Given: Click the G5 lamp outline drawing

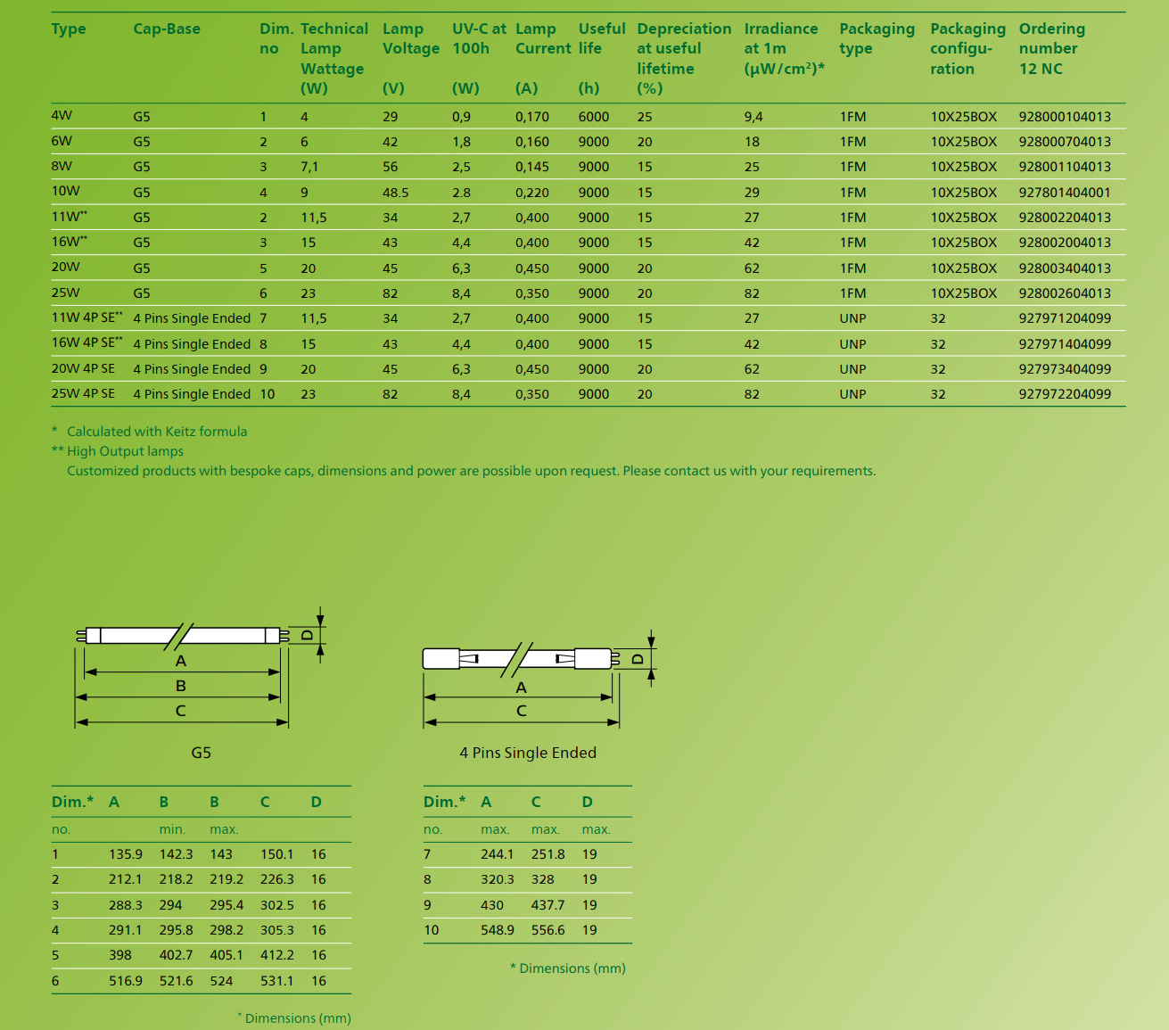Looking at the screenshot, I should 183,636.
